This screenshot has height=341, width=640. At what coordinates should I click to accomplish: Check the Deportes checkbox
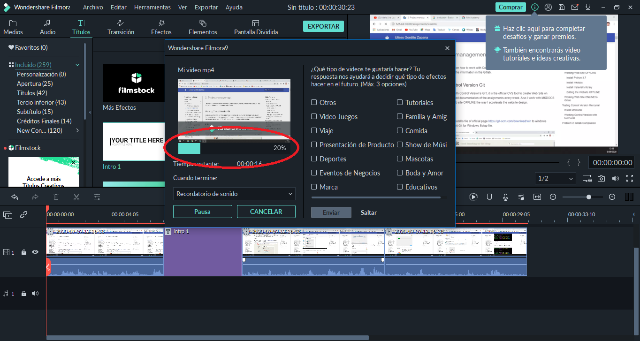(314, 159)
